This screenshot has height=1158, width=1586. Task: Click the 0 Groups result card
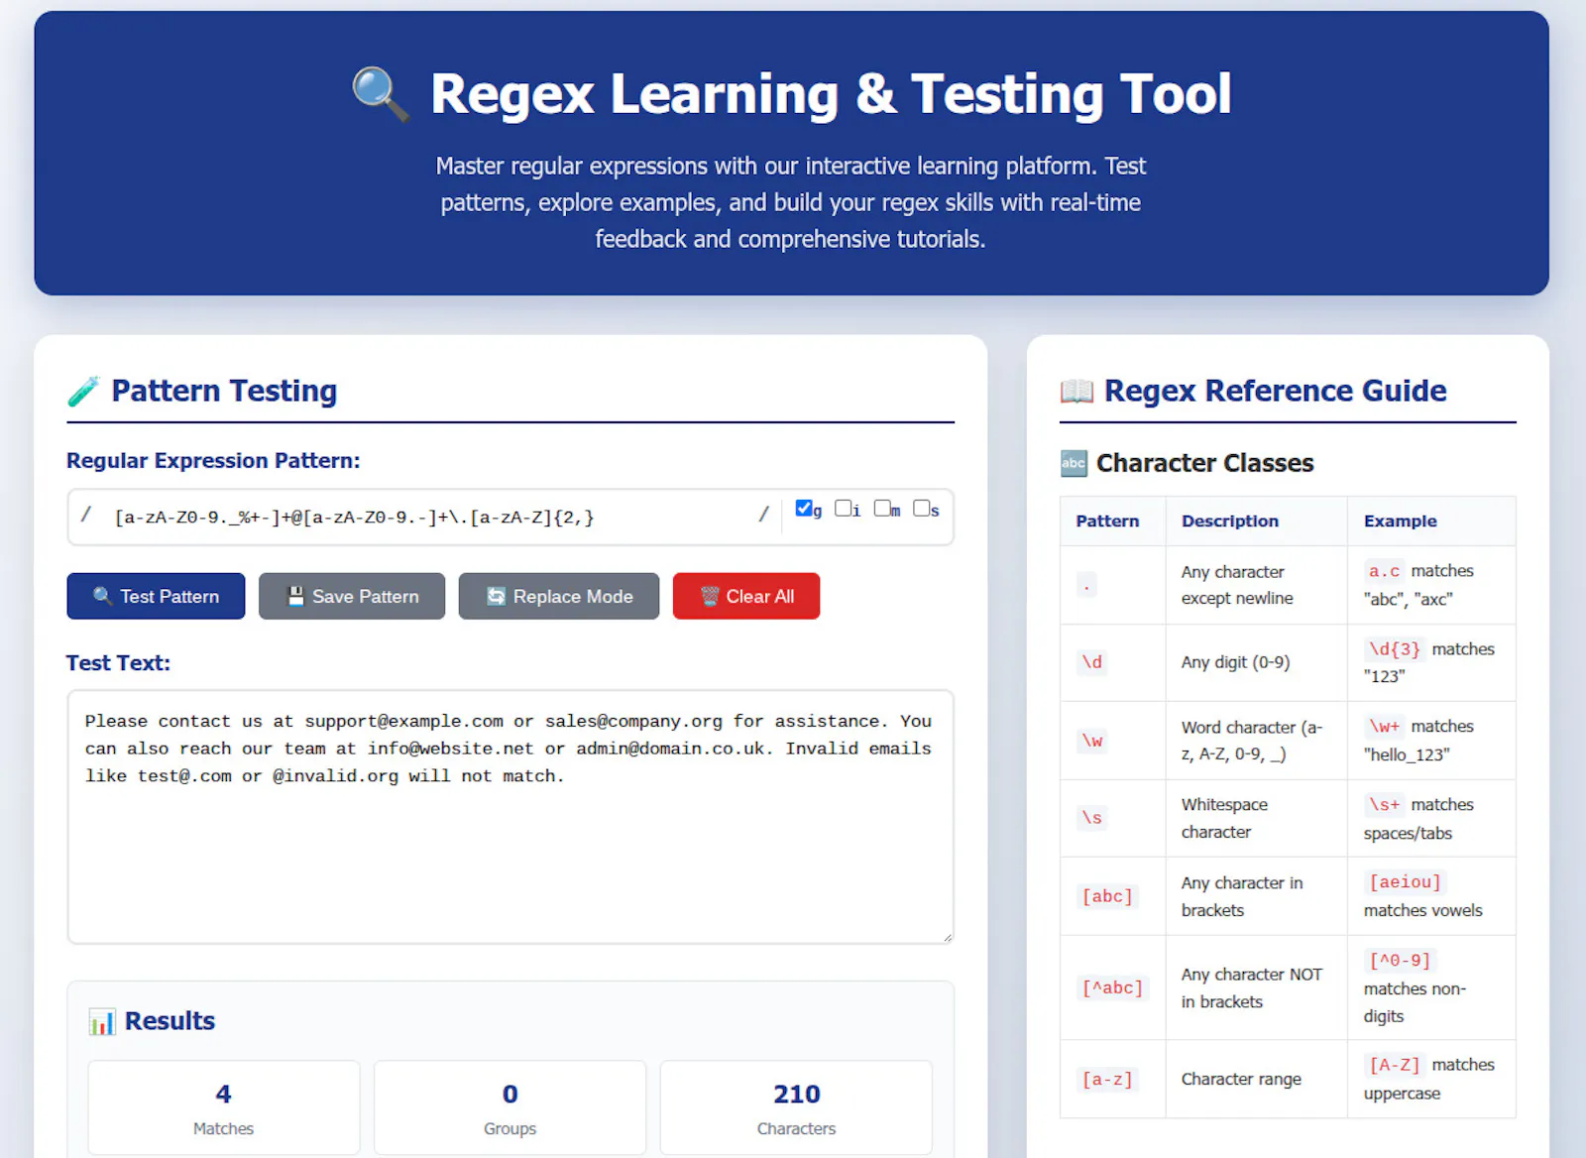510,1107
